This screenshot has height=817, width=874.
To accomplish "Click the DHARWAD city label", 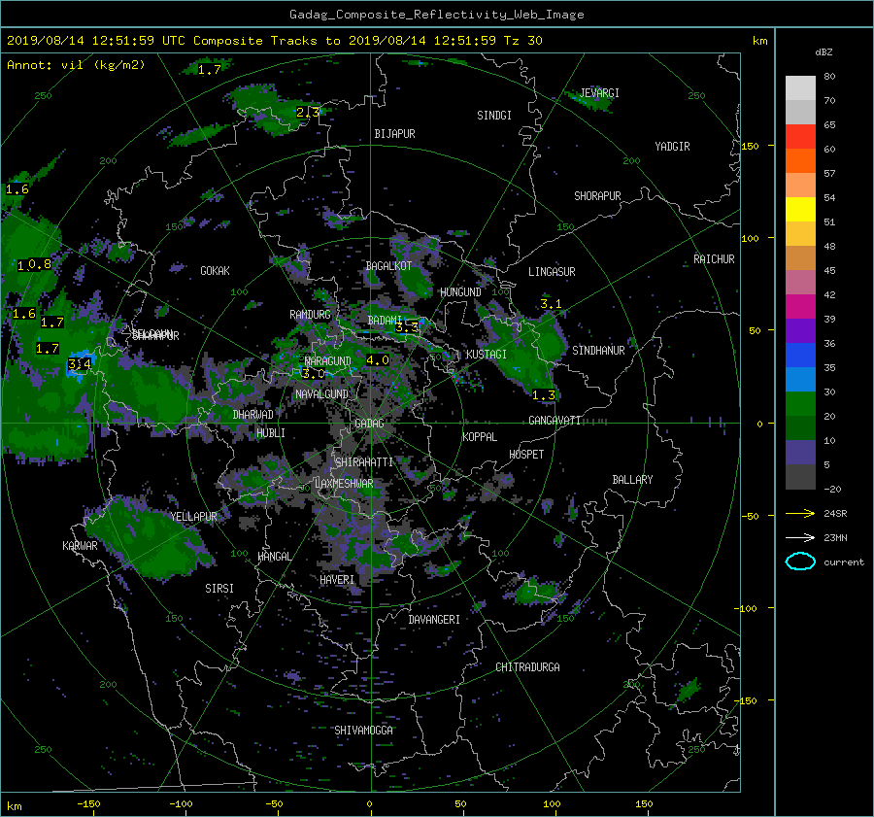I will (x=253, y=415).
